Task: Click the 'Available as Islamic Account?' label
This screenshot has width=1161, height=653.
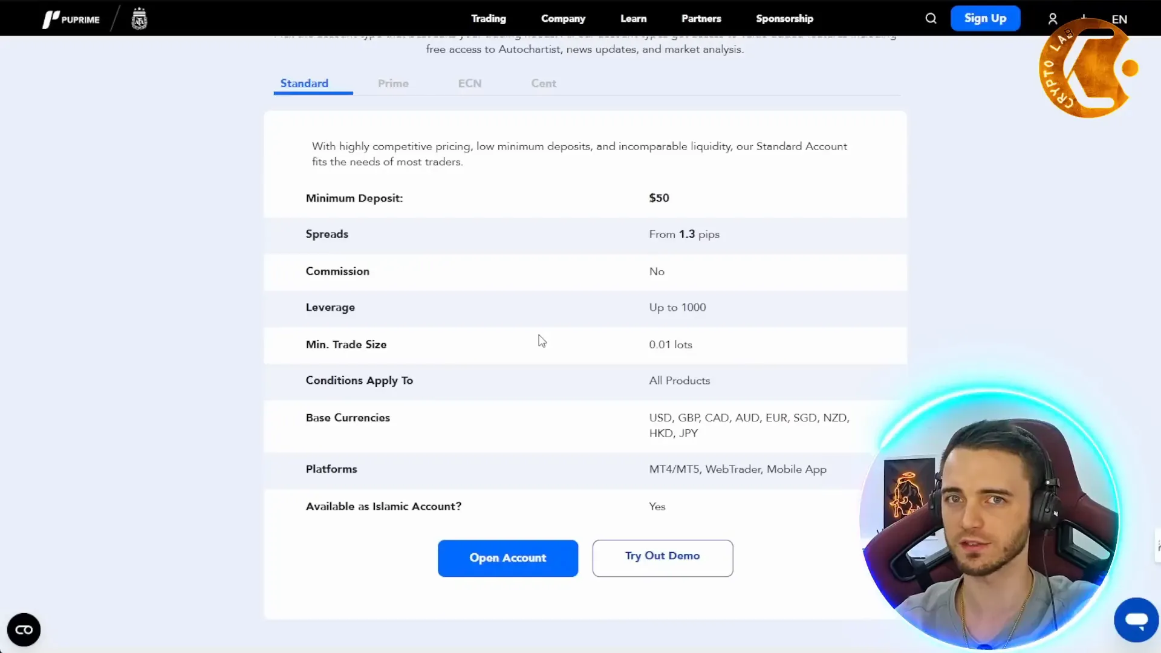Action: 383,507
